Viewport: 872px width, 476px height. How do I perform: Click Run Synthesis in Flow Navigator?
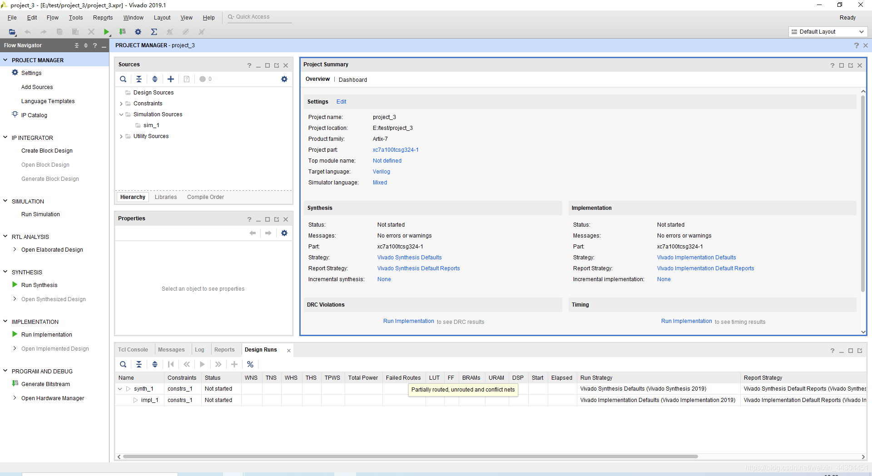39,285
